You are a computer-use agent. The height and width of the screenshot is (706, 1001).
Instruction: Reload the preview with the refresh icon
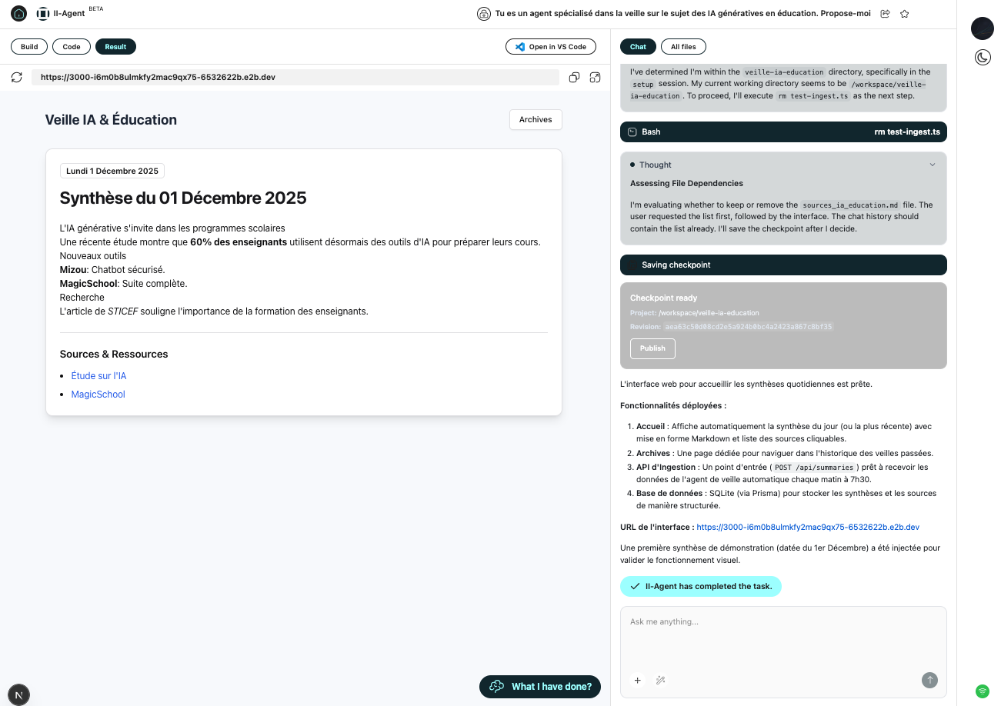pyautogui.click(x=16, y=78)
